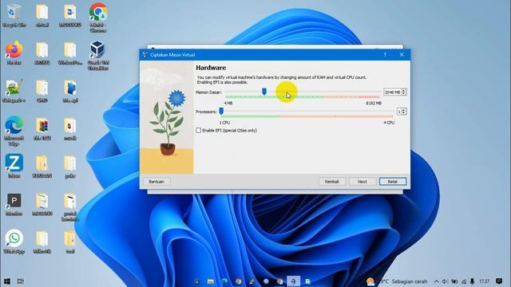Image resolution: width=511 pixels, height=287 pixels.
Task: Open Task View on the taskbar
Action: tap(21, 281)
